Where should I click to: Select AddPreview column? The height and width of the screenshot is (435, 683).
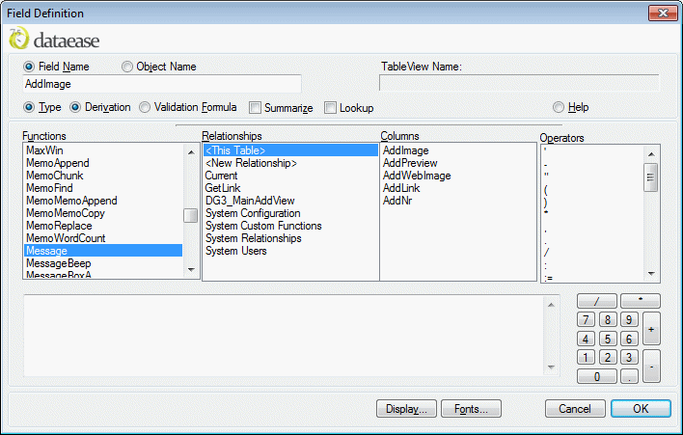click(x=458, y=163)
